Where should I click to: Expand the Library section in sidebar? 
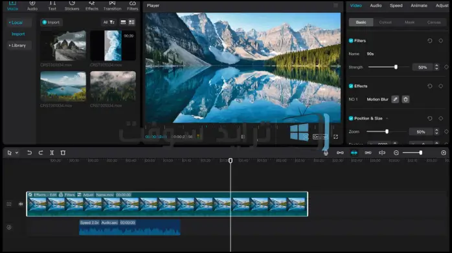point(17,45)
